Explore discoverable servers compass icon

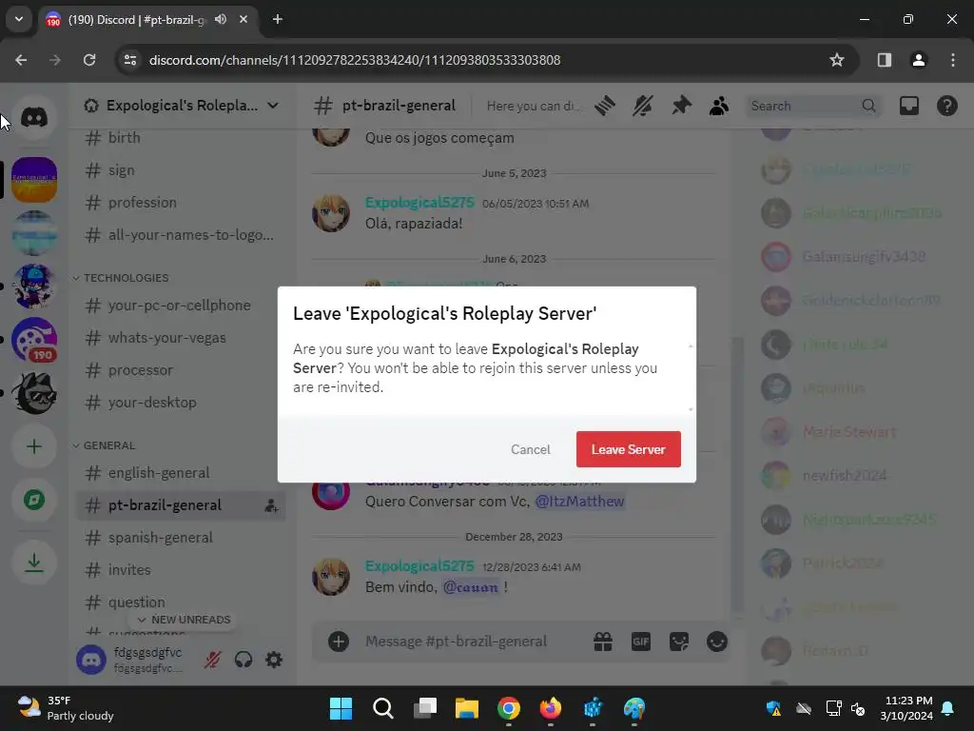pos(34,500)
